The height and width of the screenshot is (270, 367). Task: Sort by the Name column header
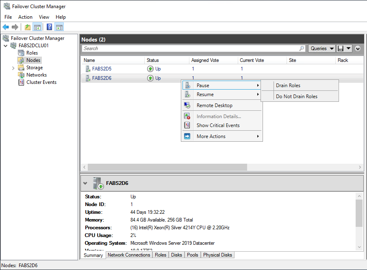[113, 60]
